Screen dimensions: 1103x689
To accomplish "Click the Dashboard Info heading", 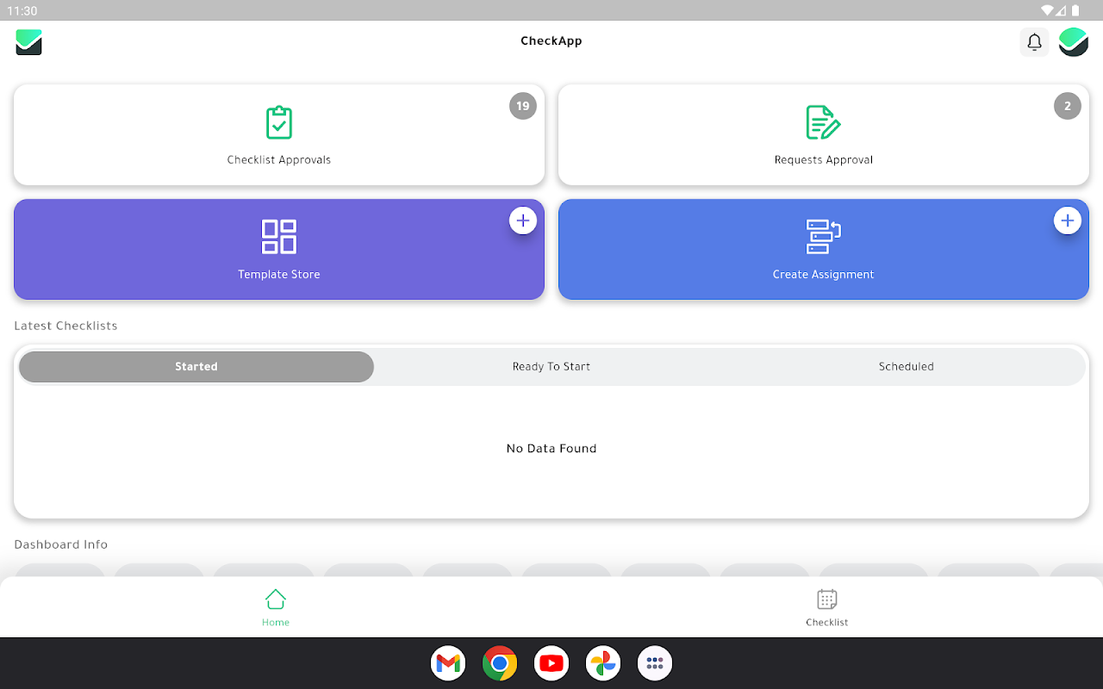I will point(61,545).
